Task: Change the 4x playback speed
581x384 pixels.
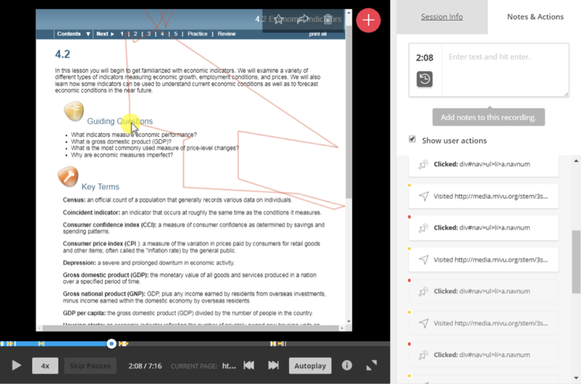Action: click(x=45, y=366)
